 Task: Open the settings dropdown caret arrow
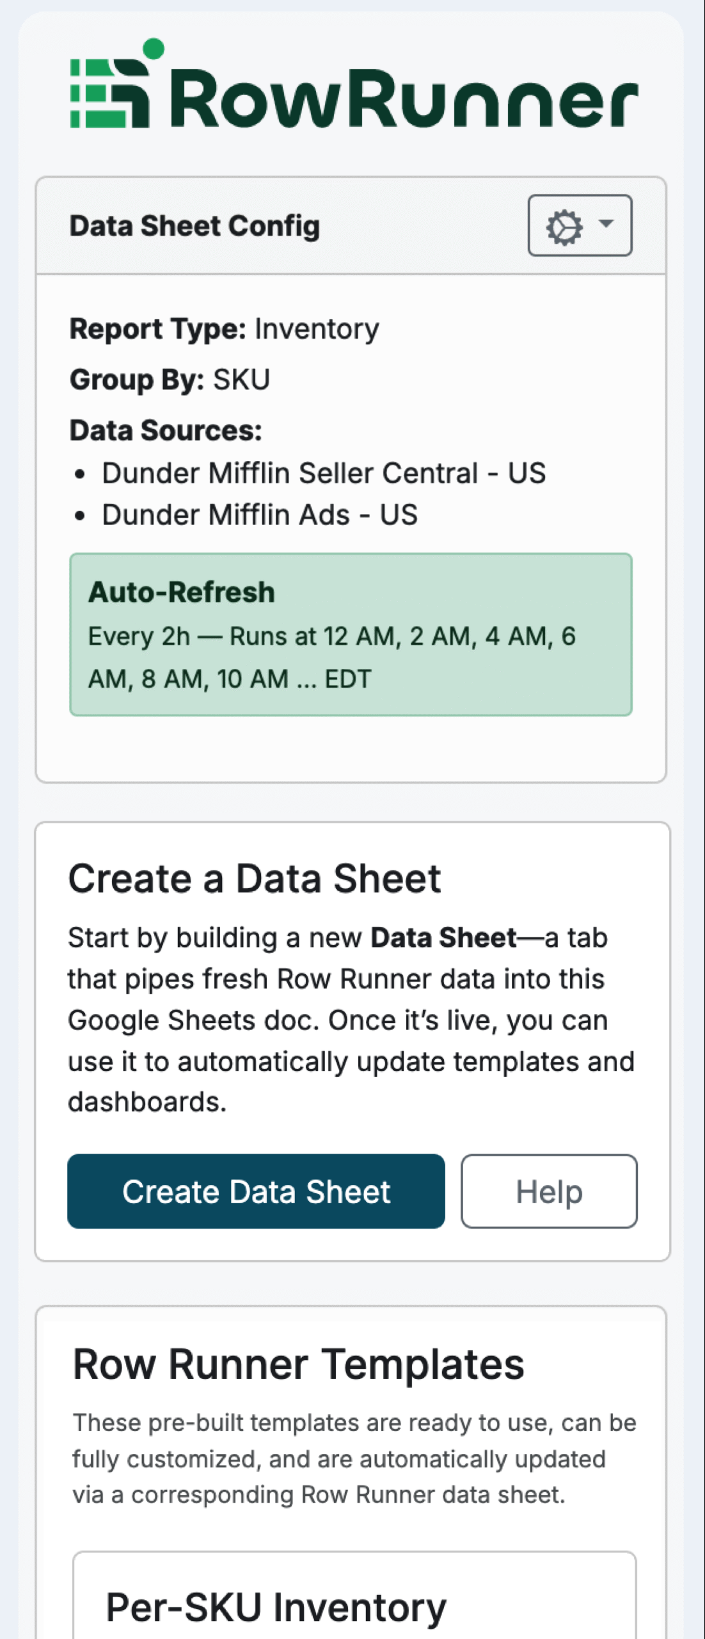[x=605, y=223]
